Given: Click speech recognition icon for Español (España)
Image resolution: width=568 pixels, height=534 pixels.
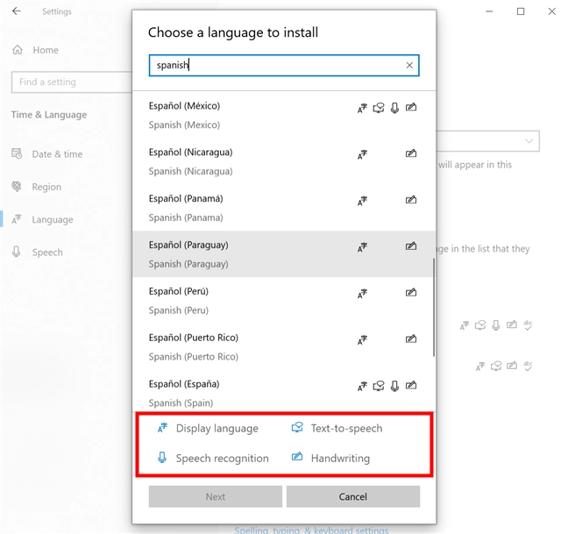Looking at the screenshot, I should 394,386.
